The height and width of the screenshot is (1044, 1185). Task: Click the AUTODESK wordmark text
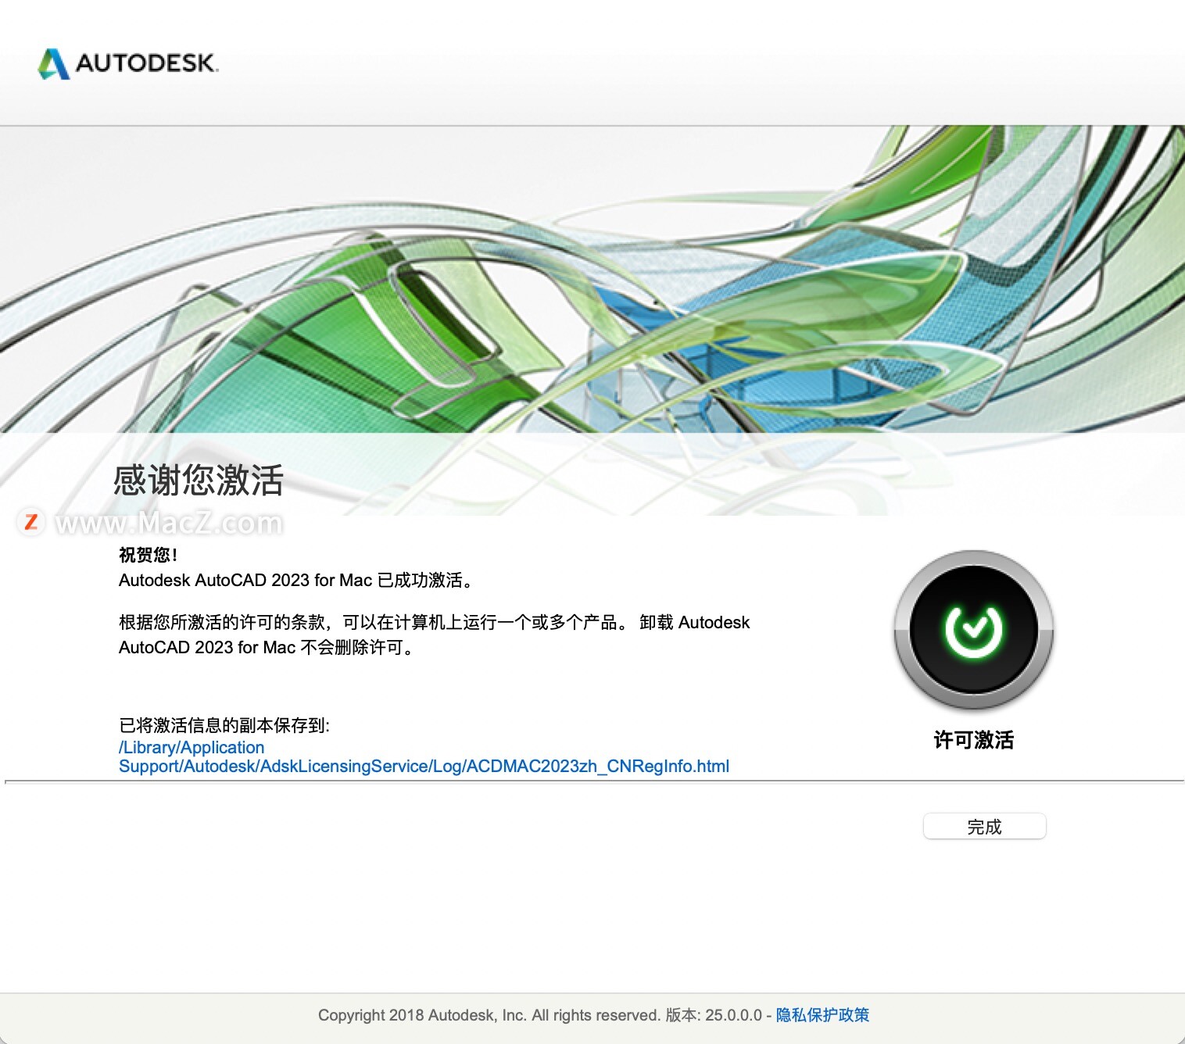tap(146, 63)
